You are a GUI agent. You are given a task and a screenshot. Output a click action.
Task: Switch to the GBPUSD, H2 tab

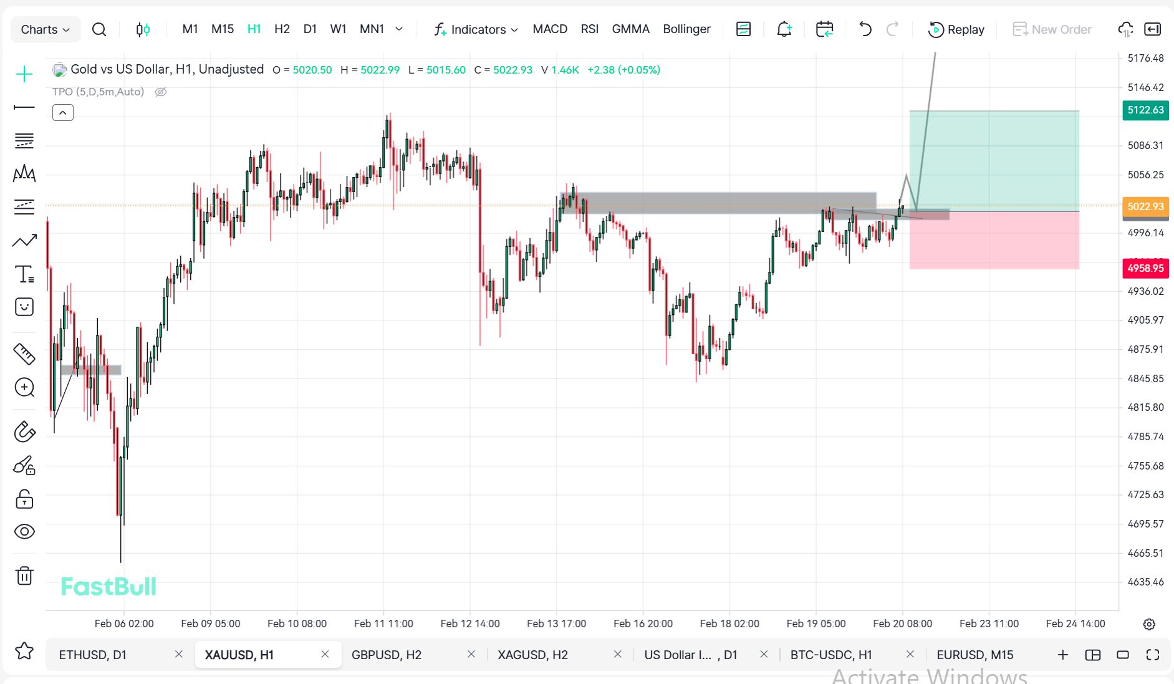[387, 655]
